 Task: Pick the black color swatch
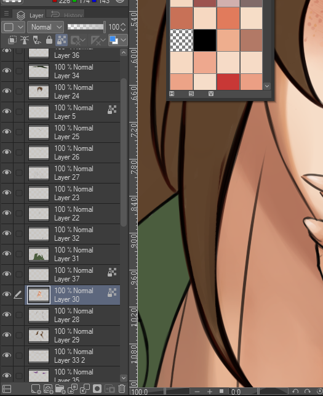[x=205, y=41]
